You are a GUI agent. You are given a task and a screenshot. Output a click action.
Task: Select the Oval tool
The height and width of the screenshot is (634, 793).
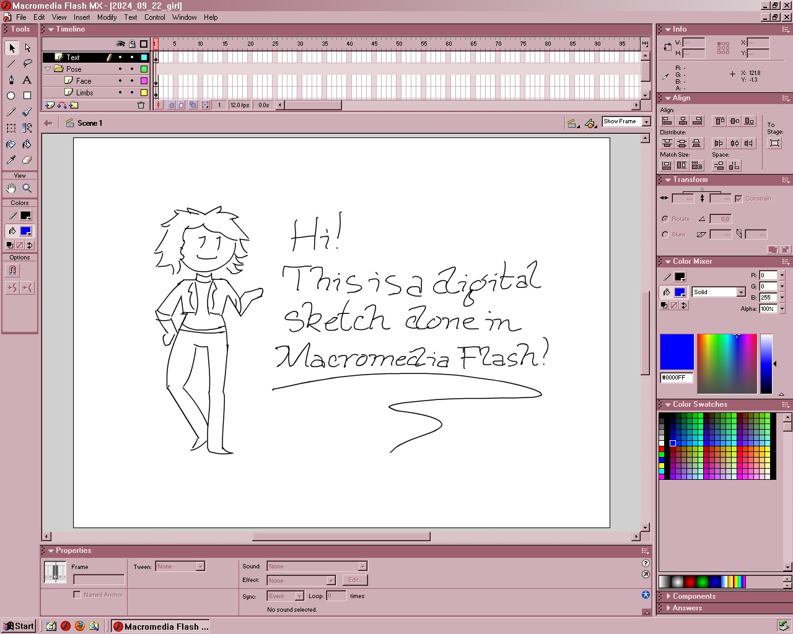point(12,96)
